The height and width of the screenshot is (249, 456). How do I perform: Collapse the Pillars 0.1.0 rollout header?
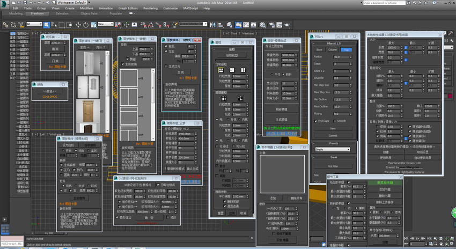(x=334, y=43)
